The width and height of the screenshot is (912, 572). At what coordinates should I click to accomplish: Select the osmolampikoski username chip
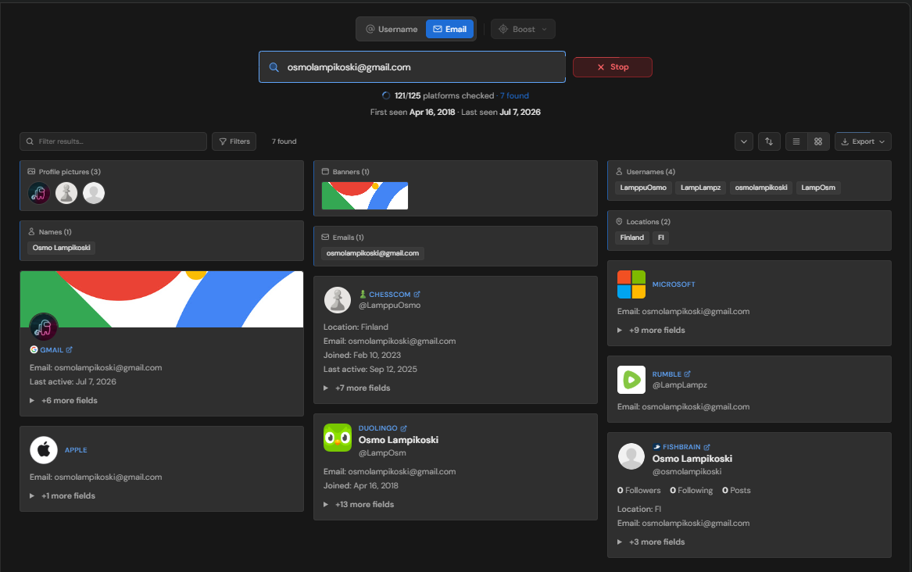760,188
